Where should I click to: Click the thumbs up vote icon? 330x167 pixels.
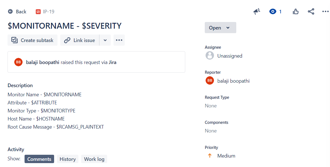(x=296, y=11)
